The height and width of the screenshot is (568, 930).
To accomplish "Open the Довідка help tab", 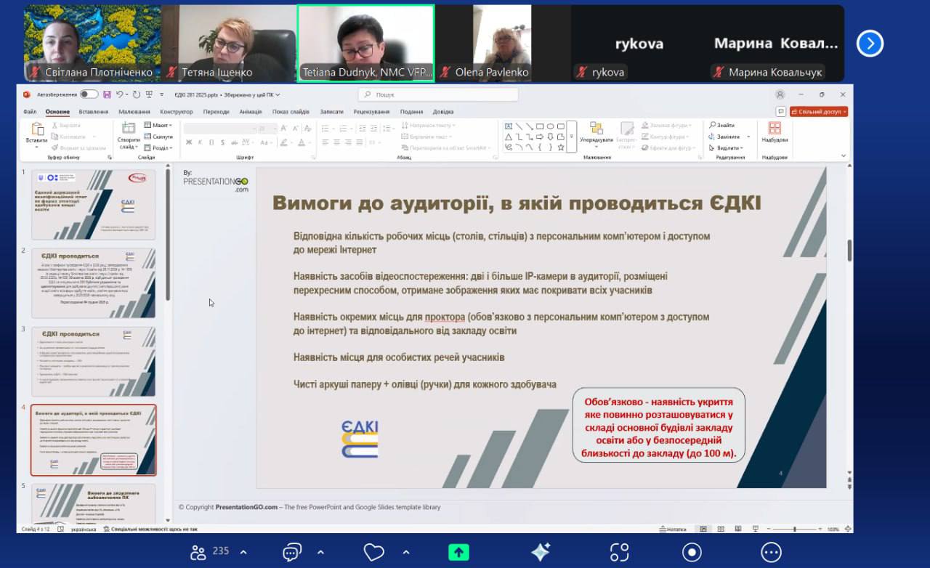I will (x=443, y=112).
